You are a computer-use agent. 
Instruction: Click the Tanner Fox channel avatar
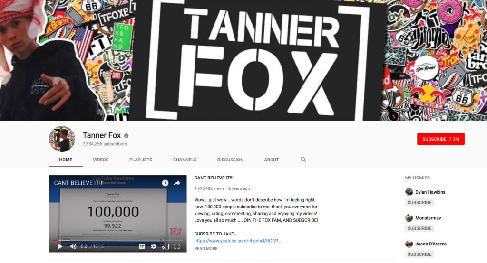click(62, 139)
